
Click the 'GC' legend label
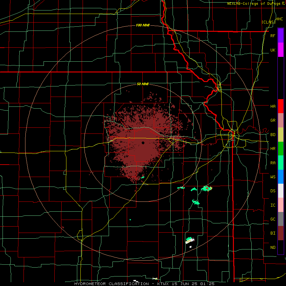(273, 219)
